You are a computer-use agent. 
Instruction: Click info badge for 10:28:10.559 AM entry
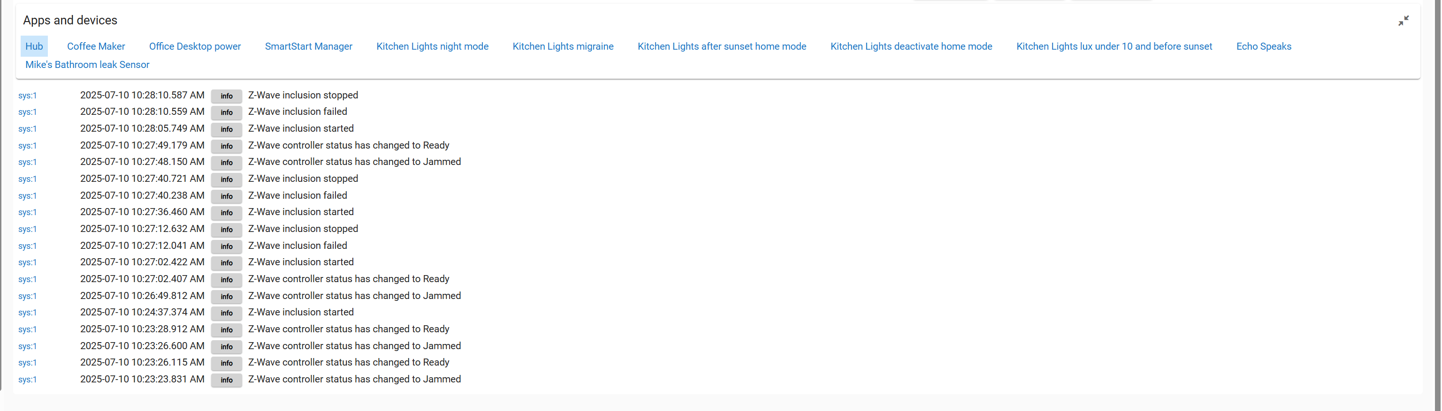coord(226,113)
